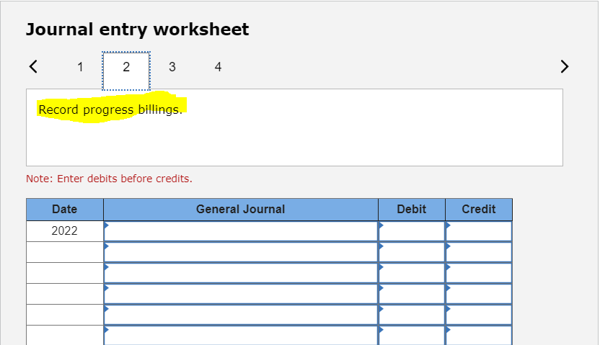Click the 'Record progress billings.' instruction text
The width and height of the screenshot is (600, 345).
click(x=110, y=109)
